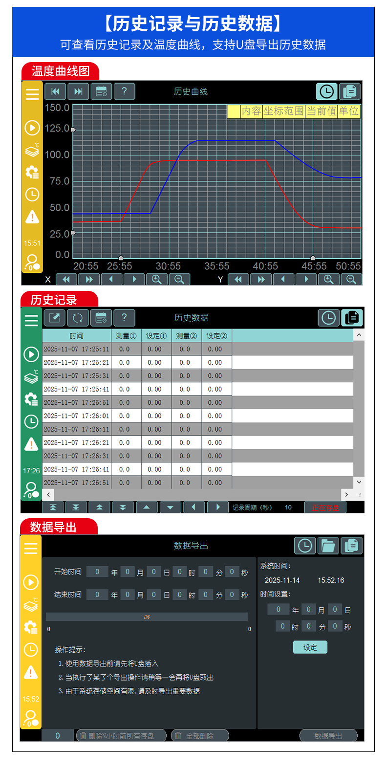The width and height of the screenshot is (386, 771).
Task: Click X-axis zoom in magnifier on history curve
Action: (x=157, y=279)
